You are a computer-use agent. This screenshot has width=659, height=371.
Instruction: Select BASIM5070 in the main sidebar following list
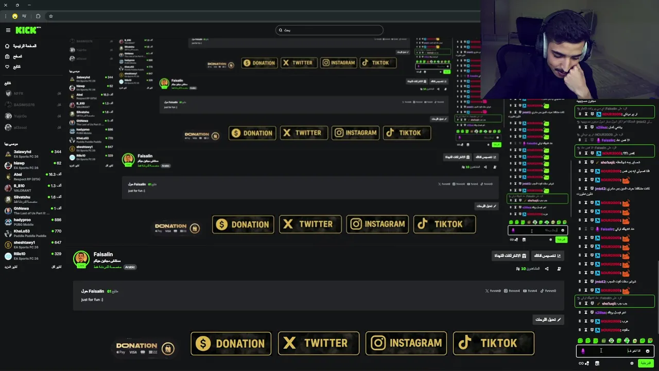click(32, 105)
